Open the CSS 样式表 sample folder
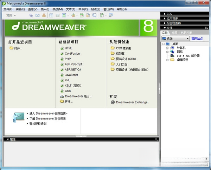This screenshot has width=211, height=170. (x=121, y=48)
